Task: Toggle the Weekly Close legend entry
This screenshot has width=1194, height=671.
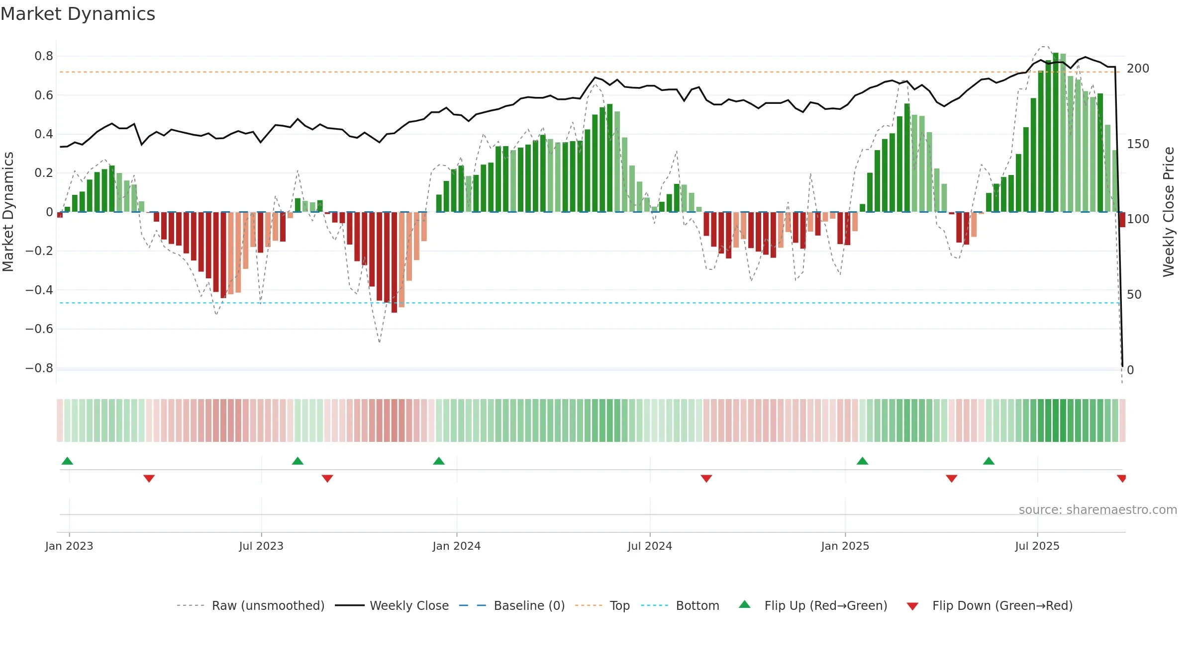Action: (409, 605)
